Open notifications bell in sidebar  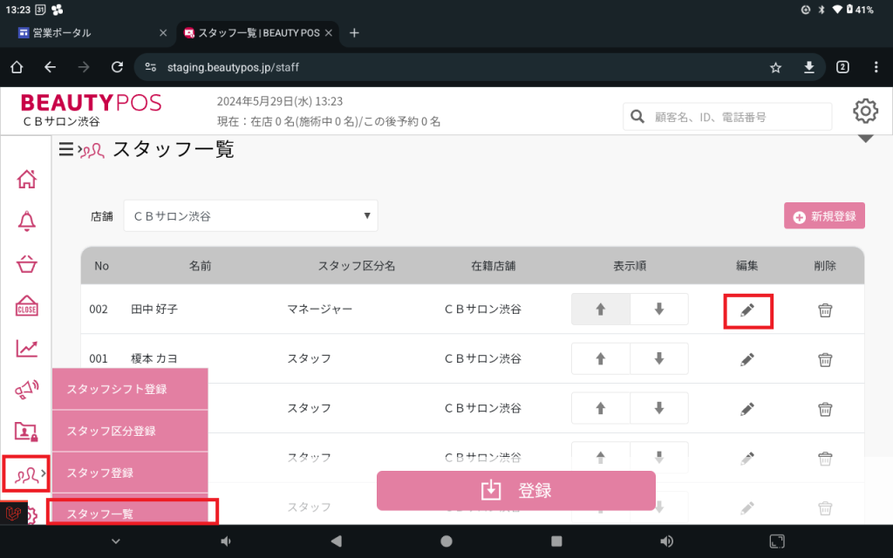27,221
